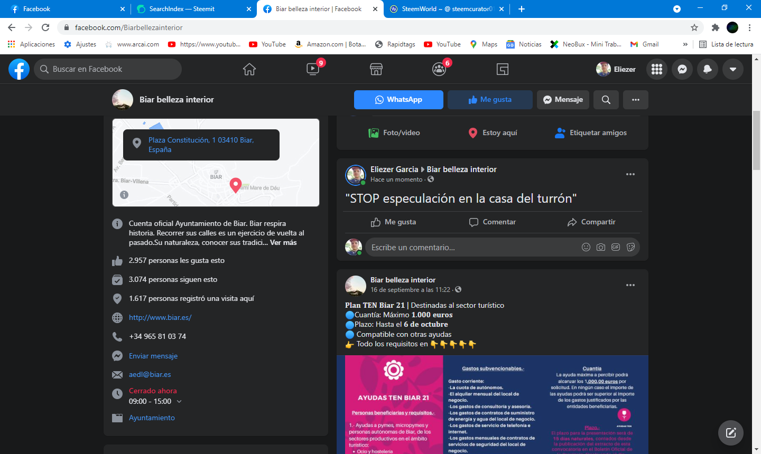Attach photo to comment with camera icon
The height and width of the screenshot is (454, 761).
point(601,247)
